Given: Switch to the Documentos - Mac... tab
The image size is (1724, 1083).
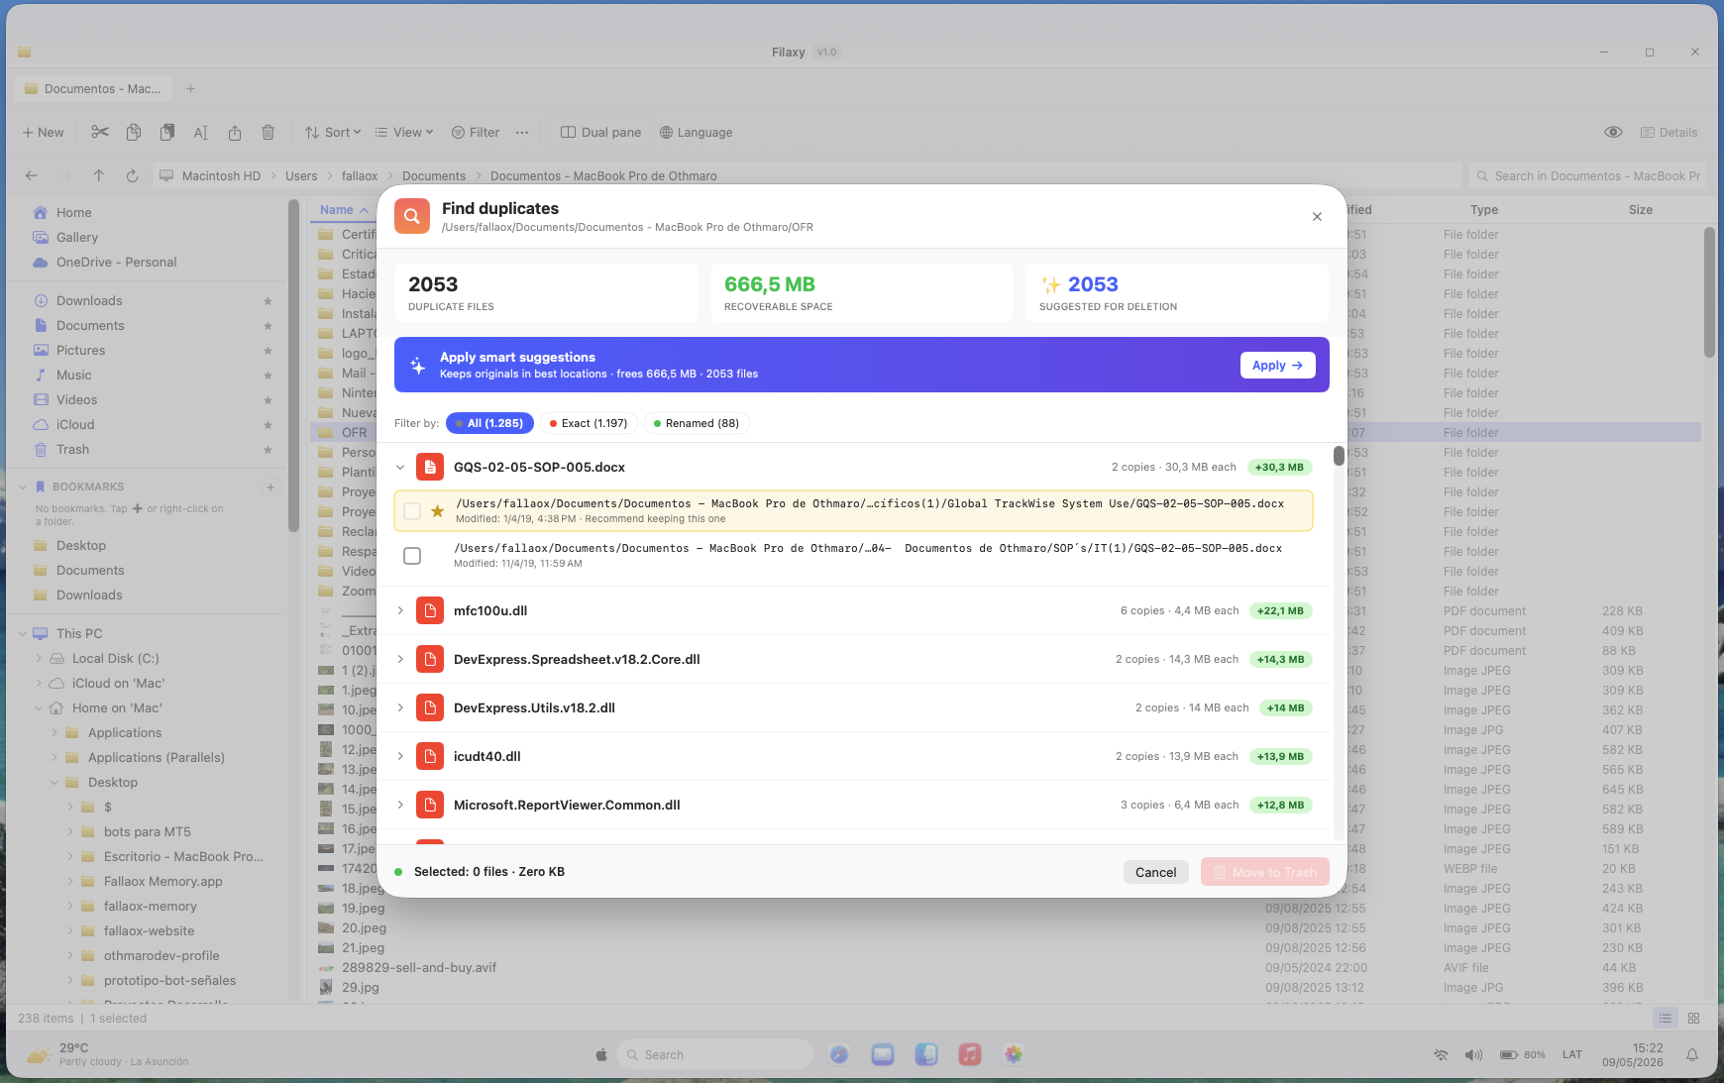Looking at the screenshot, I should 92,88.
